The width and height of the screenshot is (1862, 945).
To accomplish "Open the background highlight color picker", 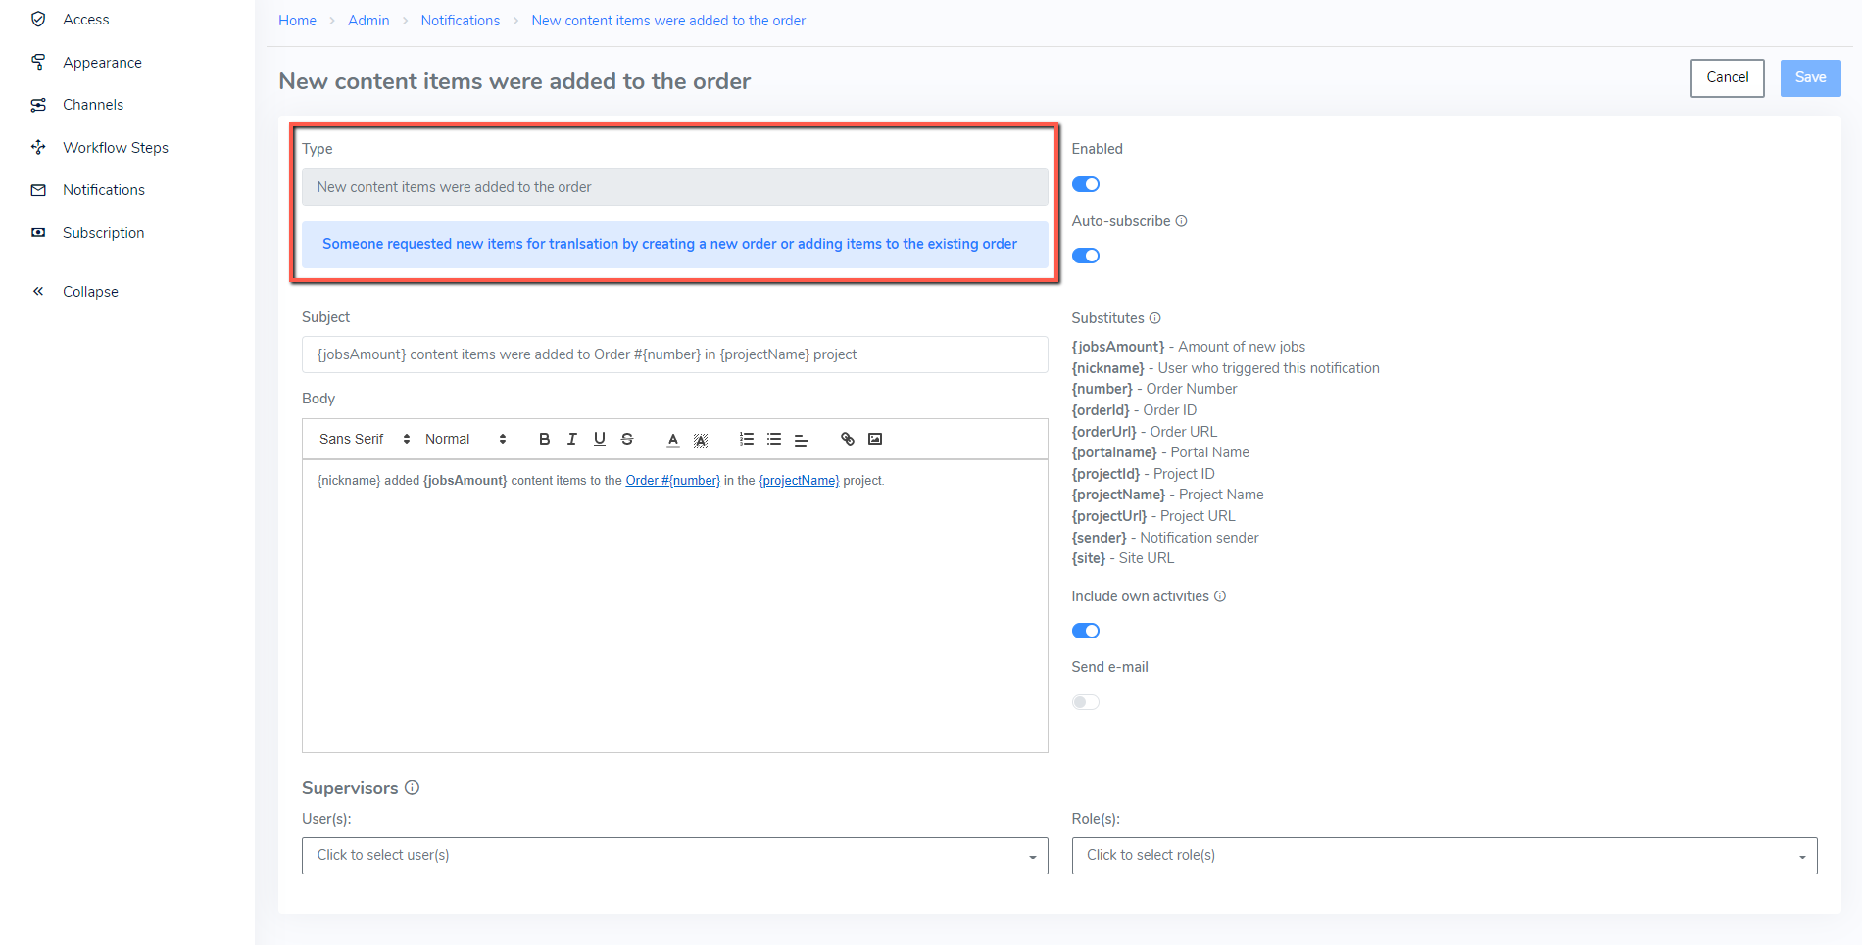I will click(x=701, y=439).
